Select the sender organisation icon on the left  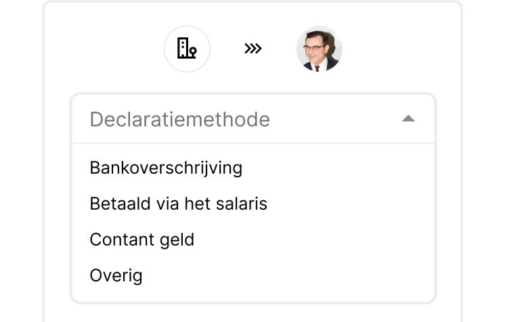point(187,49)
